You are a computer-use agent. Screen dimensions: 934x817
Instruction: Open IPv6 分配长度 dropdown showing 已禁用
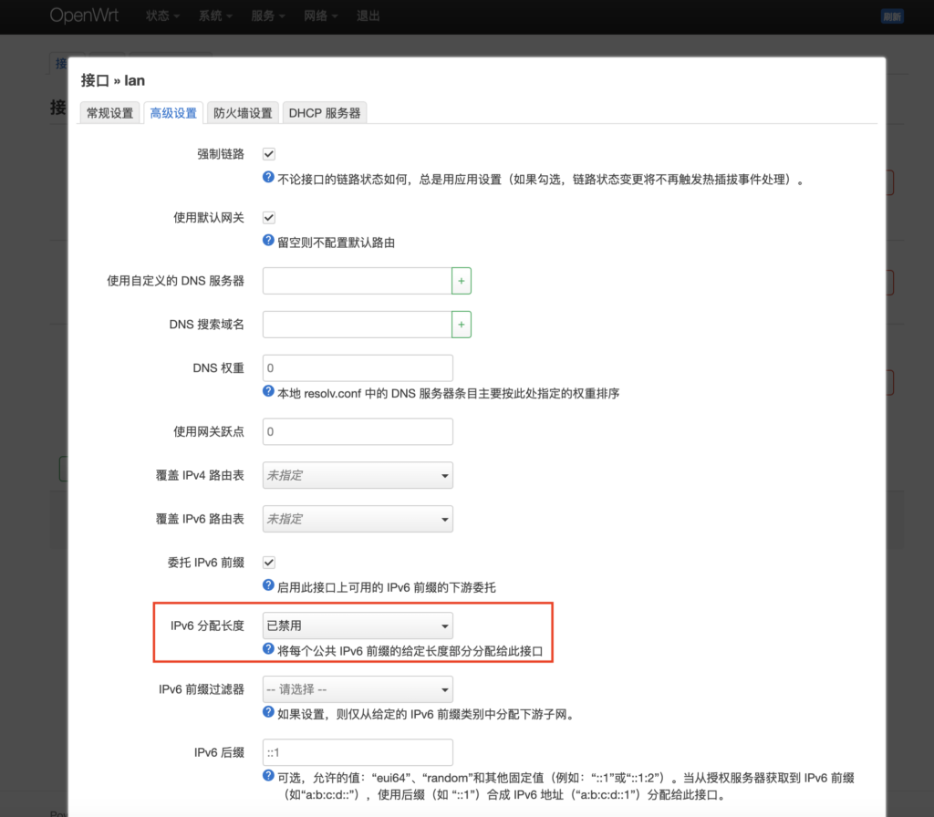point(358,626)
